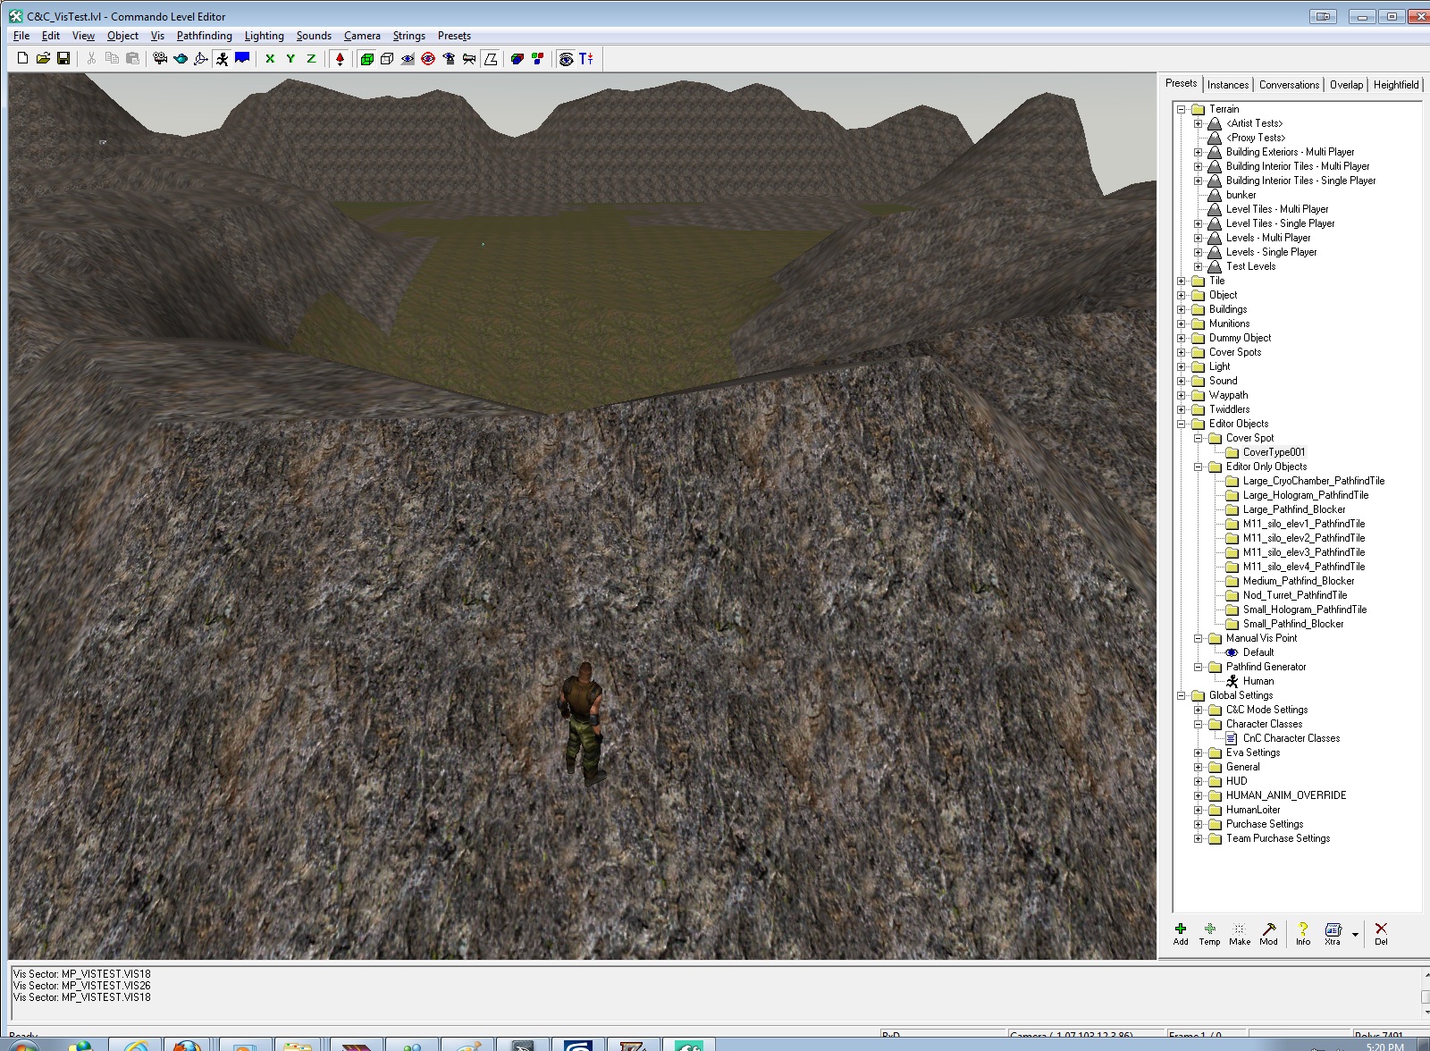Select the Human pathfind generator item
Image resolution: width=1430 pixels, height=1051 pixels.
coord(1258,681)
